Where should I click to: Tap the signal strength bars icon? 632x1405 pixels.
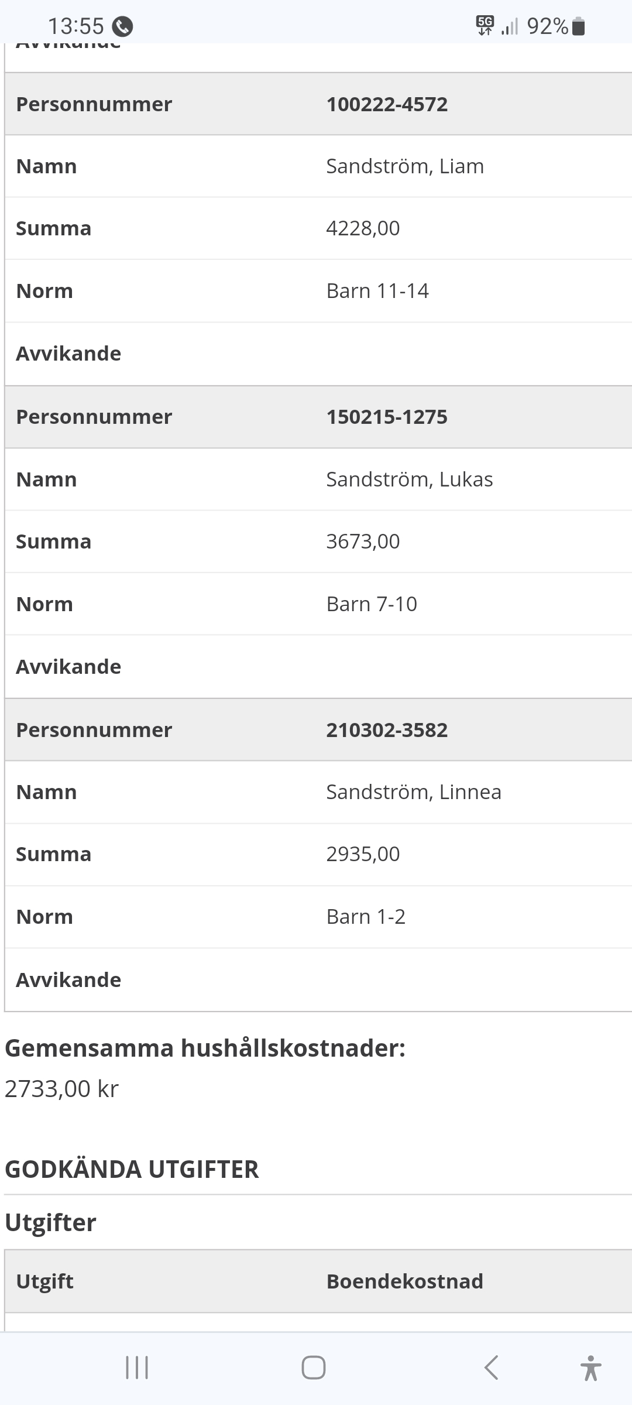point(510,26)
